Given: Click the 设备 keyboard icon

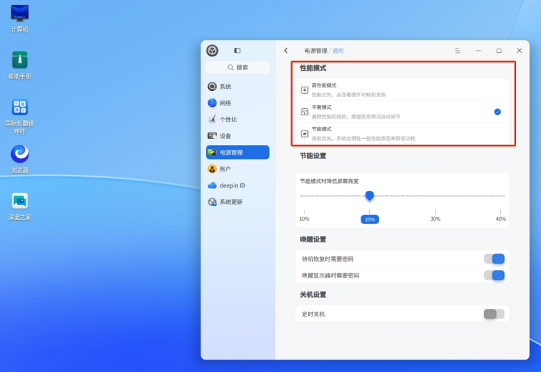Looking at the screenshot, I should (x=212, y=136).
